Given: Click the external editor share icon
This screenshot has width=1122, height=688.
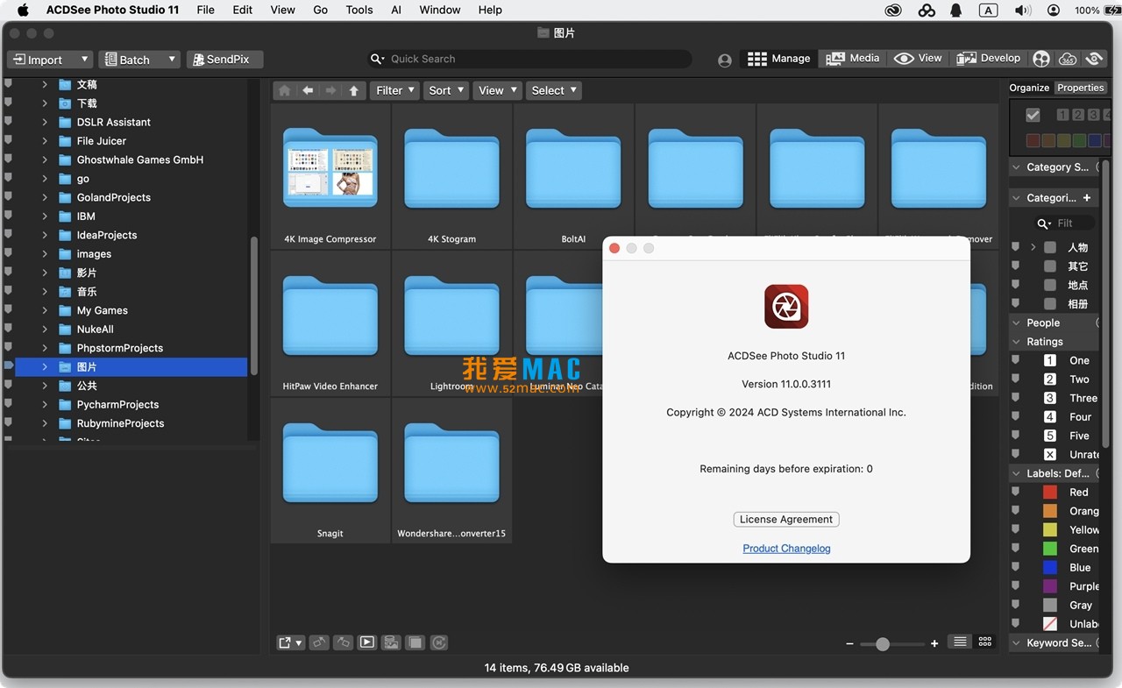Looking at the screenshot, I should (289, 642).
